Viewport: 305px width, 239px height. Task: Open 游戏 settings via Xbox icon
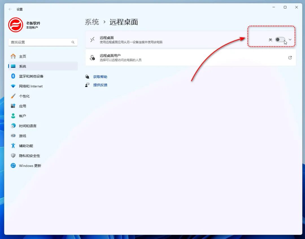point(13,136)
